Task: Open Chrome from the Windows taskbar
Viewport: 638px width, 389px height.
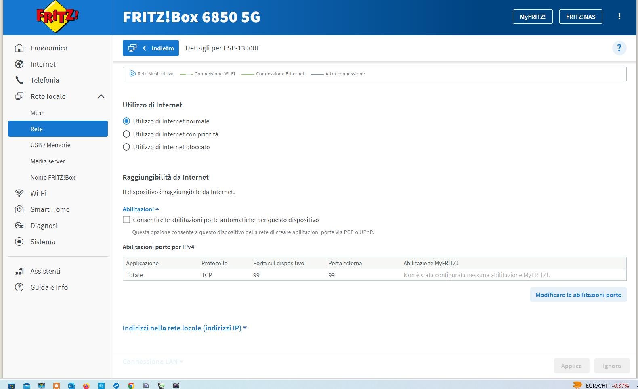Action: [x=131, y=386]
